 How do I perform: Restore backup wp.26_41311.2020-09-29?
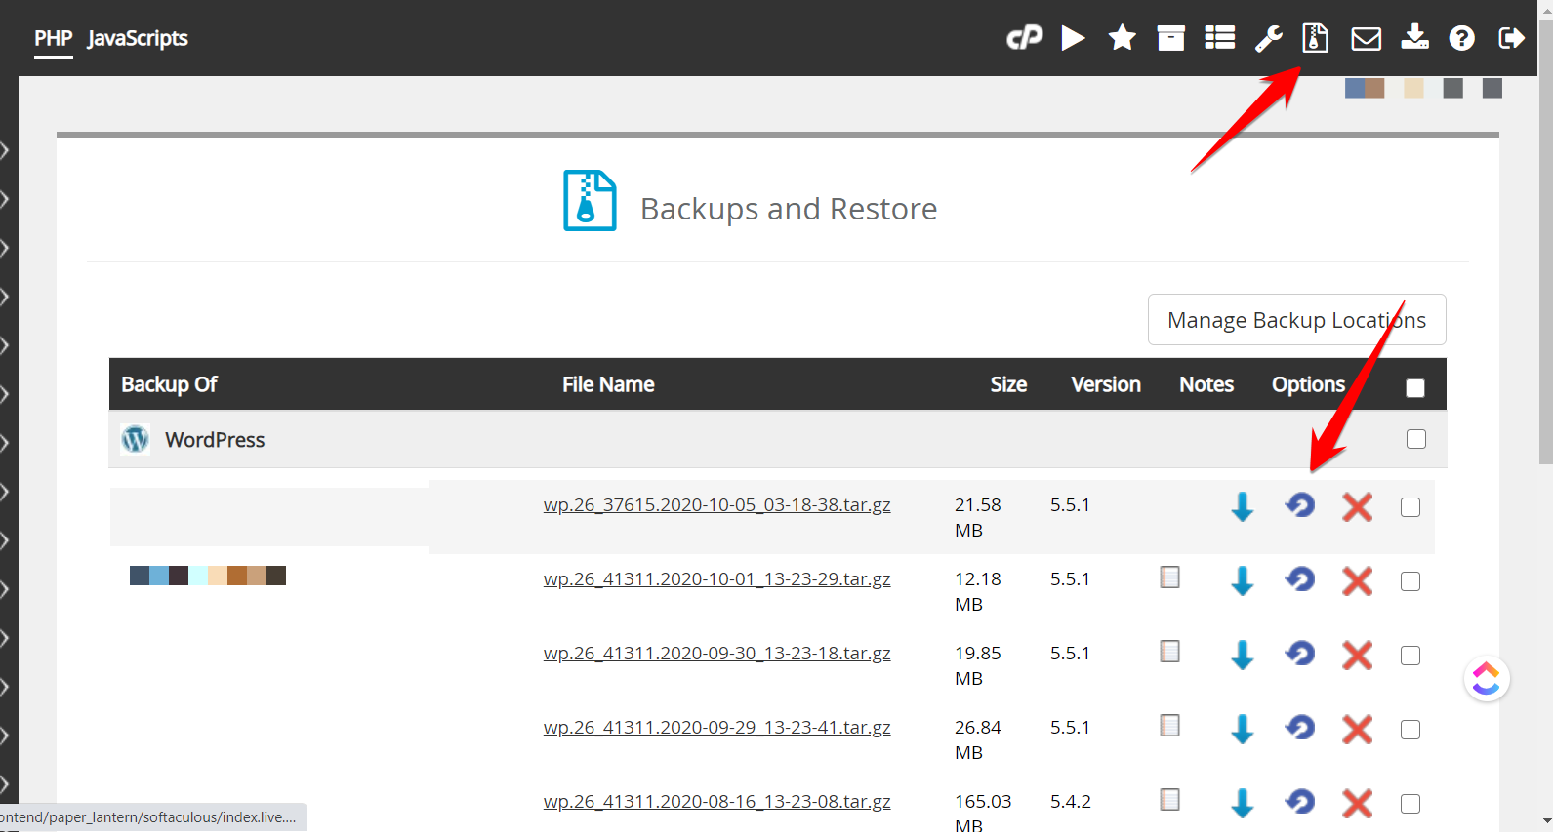(1299, 728)
